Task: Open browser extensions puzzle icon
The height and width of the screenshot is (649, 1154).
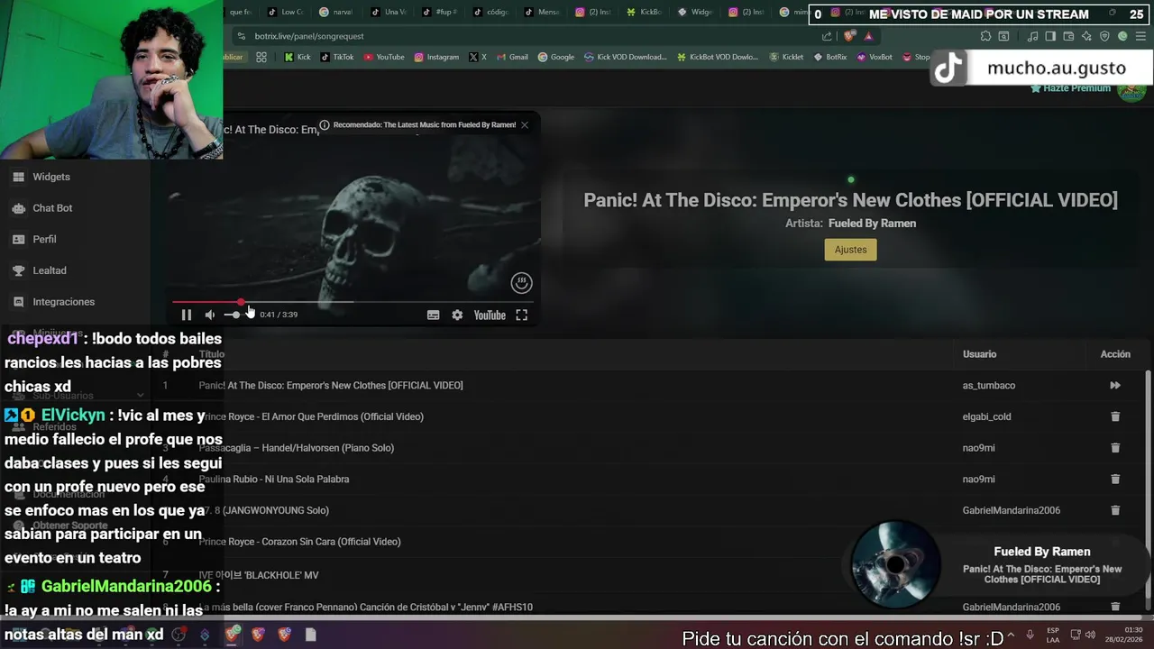Action: [985, 36]
